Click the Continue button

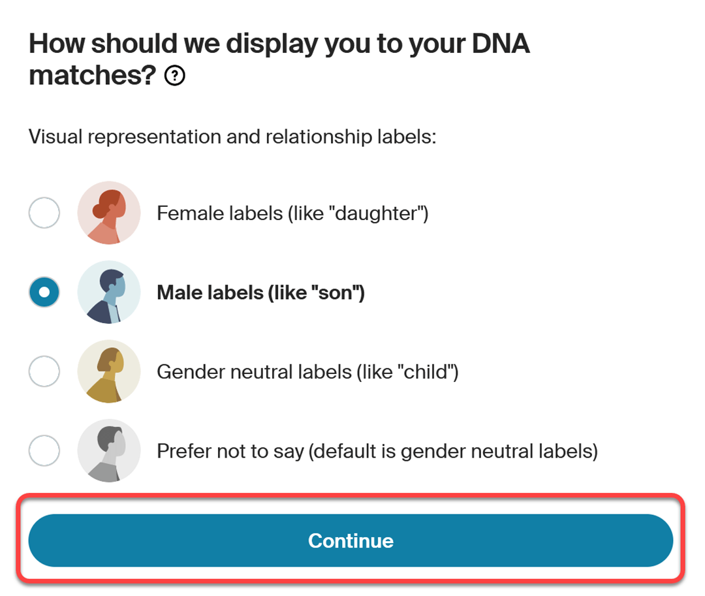click(x=351, y=541)
